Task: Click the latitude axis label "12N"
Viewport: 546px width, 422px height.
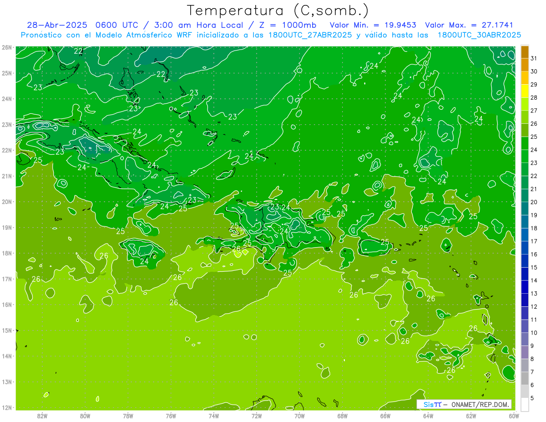Action: point(7,407)
